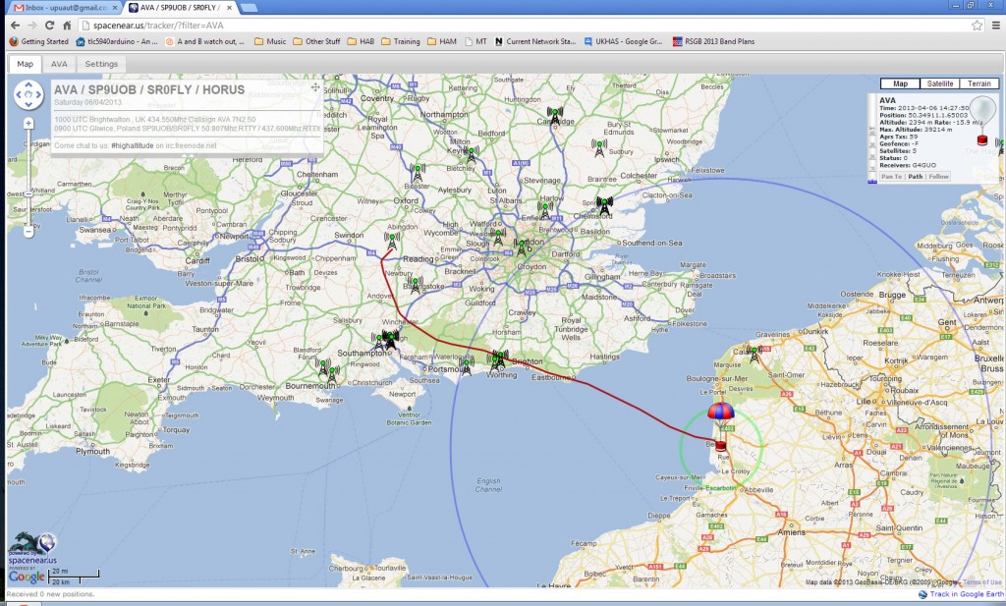The width and height of the screenshot is (1006, 606).
Task: Switch to the Gmail Inbox browser tab
Action: pyautogui.click(x=64, y=8)
